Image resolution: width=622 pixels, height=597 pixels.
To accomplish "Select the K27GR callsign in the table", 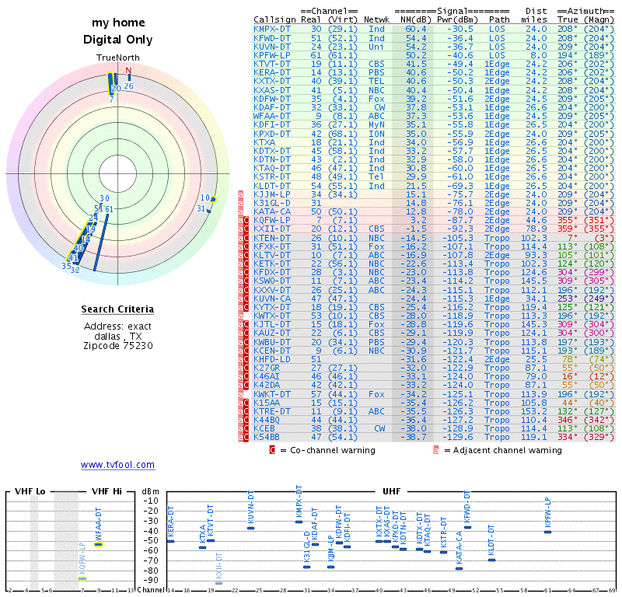I will tap(267, 368).
